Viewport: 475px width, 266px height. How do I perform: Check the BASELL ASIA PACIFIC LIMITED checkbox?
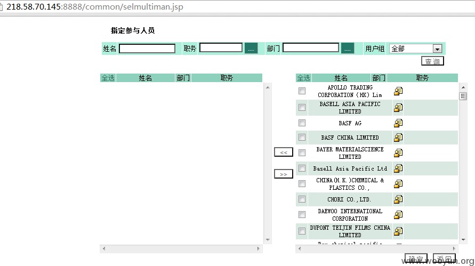[x=302, y=107]
